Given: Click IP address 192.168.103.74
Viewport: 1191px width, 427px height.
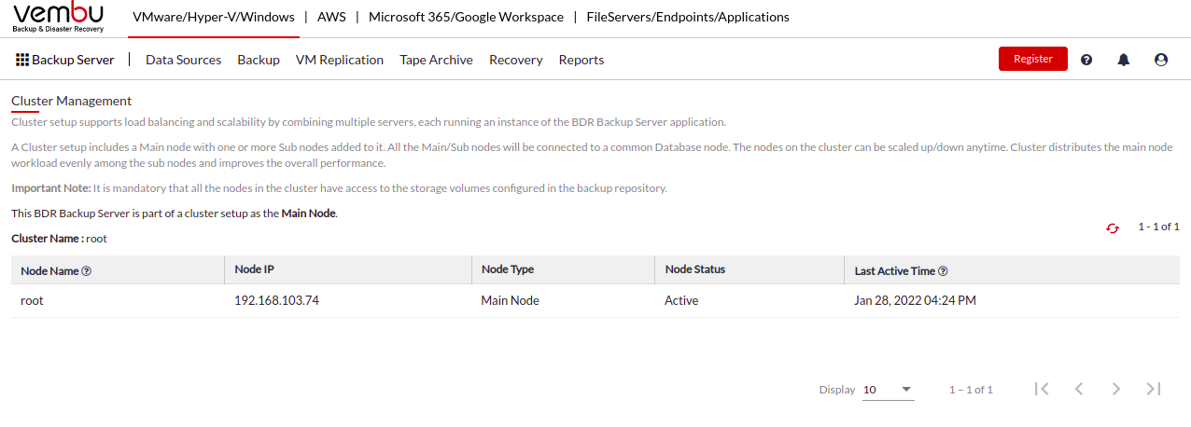Looking at the screenshot, I should click(x=277, y=300).
